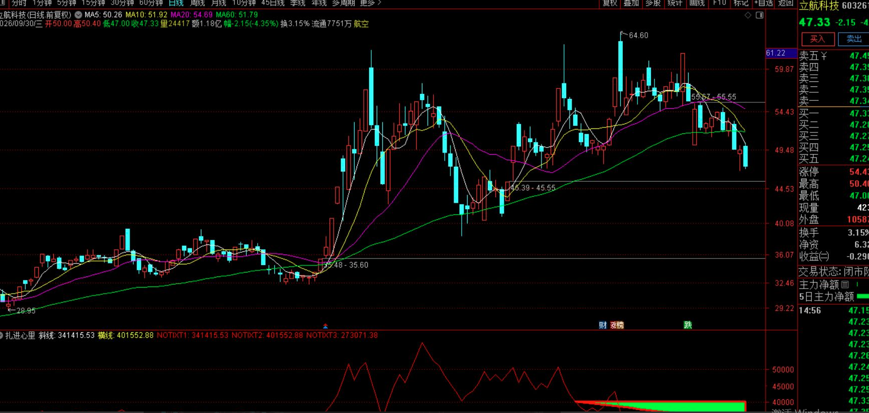Select the 日线 daily chart tab
Image resolution: width=869 pixels, height=413 pixels.
coord(176,3)
